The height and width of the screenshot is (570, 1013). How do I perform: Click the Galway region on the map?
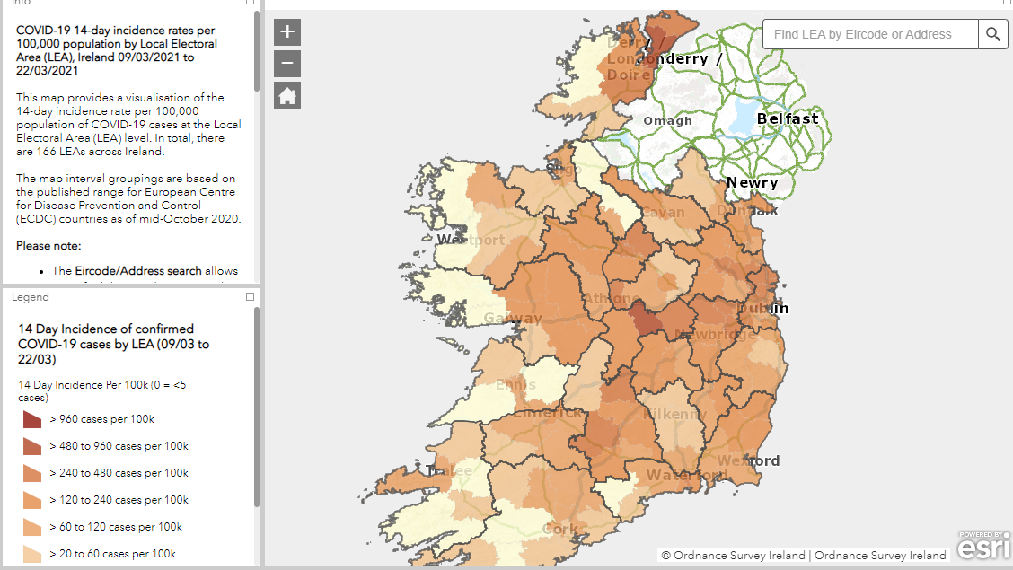513,319
